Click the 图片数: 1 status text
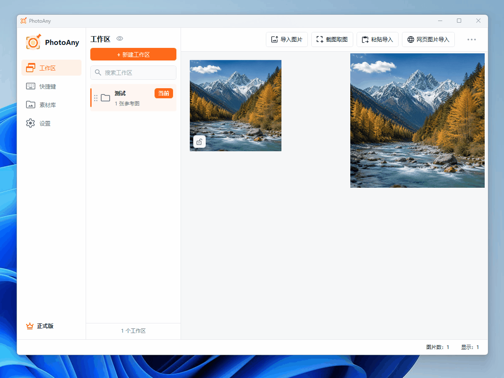The height and width of the screenshot is (378, 504). click(x=438, y=347)
